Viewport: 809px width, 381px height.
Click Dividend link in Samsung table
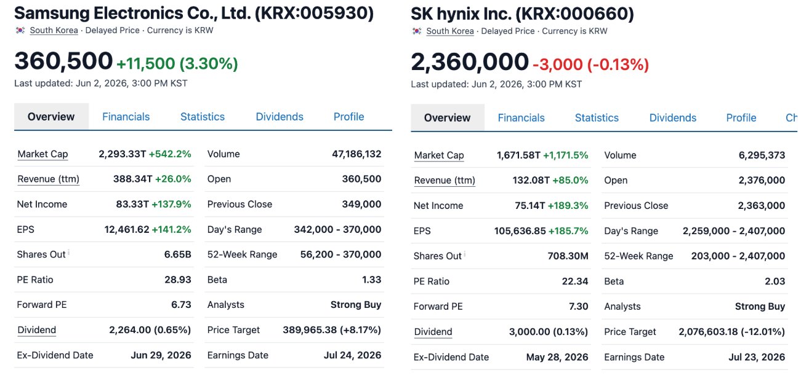click(x=37, y=330)
